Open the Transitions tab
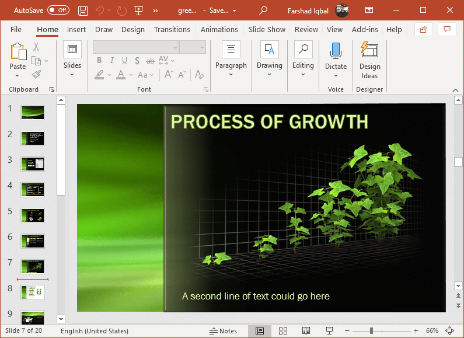Viewport: 464px width, 338px height. pos(172,30)
